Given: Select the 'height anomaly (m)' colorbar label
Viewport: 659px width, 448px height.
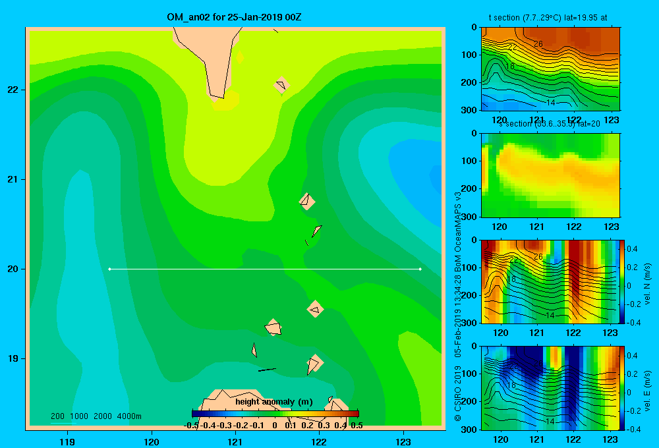Looking at the screenshot, I should 274,402.
